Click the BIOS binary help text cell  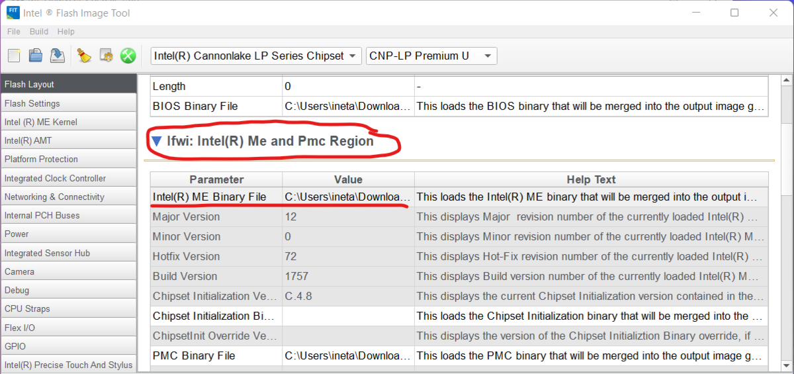[591, 106]
